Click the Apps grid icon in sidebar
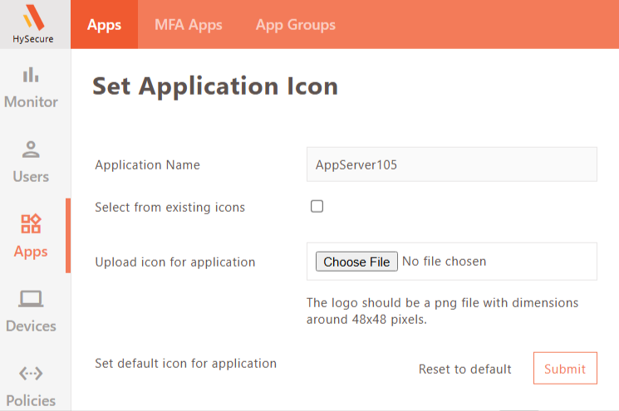Viewport: 619px width, 411px height. point(31,223)
